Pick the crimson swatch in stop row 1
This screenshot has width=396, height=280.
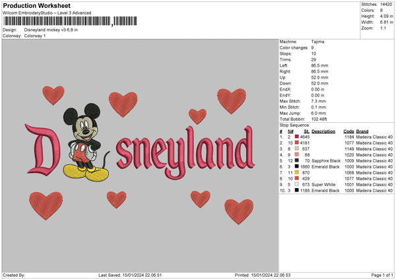(297, 137)
